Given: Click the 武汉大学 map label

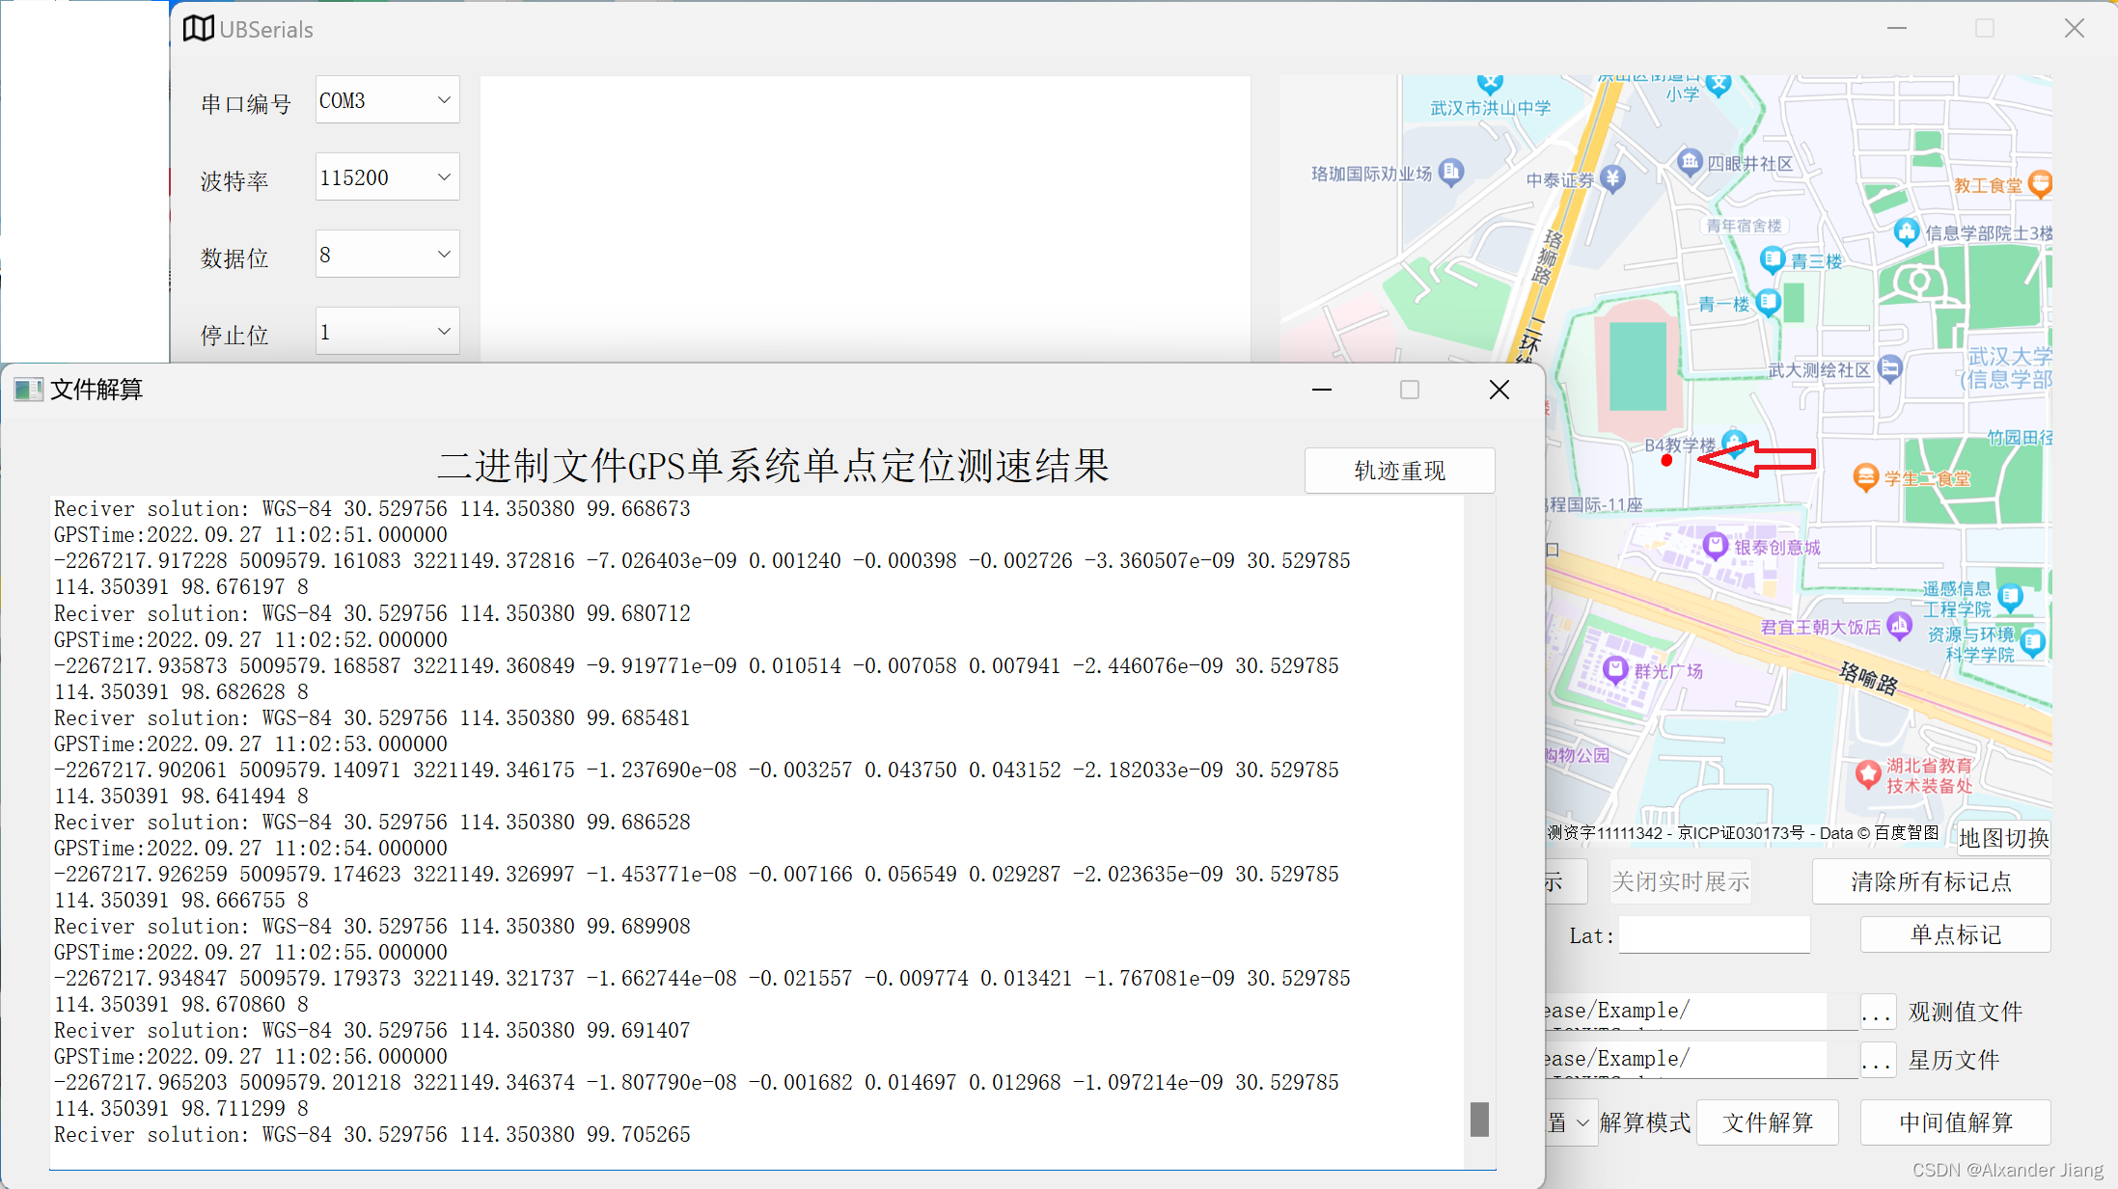Looking at the screenshot, I should pos(2010,357).
